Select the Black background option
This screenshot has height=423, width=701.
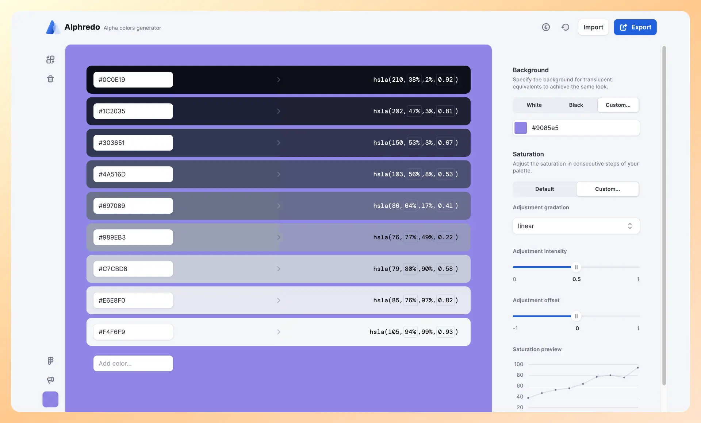(576, 105)
